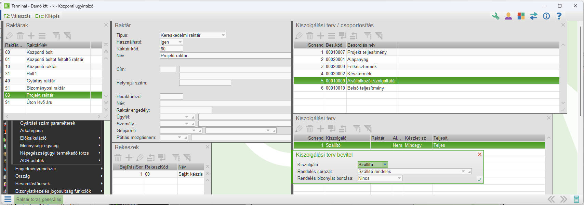Add row in lower Kiszolgálási terv panel
584x205 pixels.
click(x=321, y=129)
